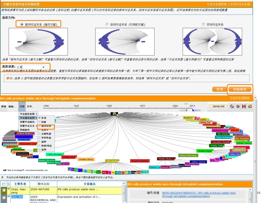
Task: Uncheck the 作者 coloring checkbox
Action: click(40, 118)
